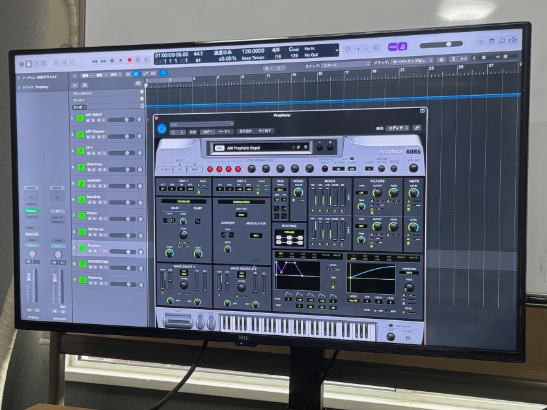Image resolution: width=547 pixels, height=410 pixels.
Task: Toggle Cycle mode in the transport
Action: pos(146,59)
